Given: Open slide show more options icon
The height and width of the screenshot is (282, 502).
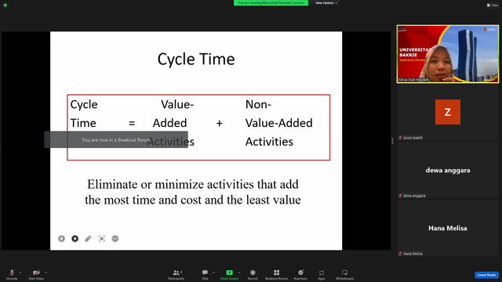Looking at the screenshot, I should click(x=115, y=238).
